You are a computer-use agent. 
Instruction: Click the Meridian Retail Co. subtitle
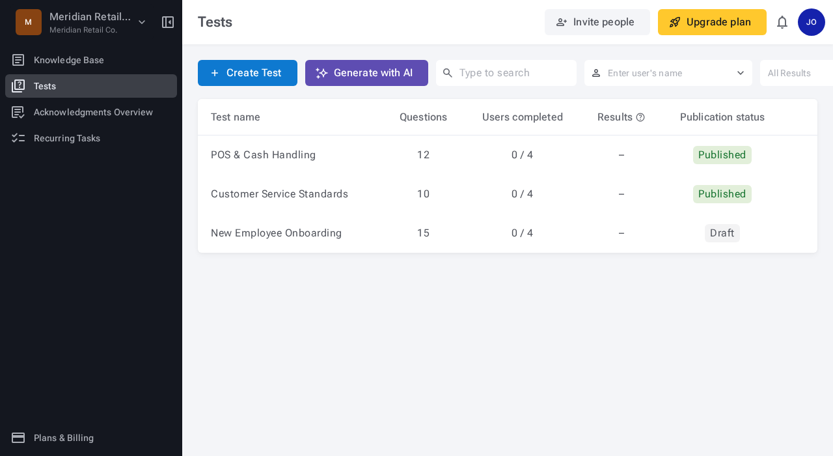pyautogui.click(x=83, y=30)
